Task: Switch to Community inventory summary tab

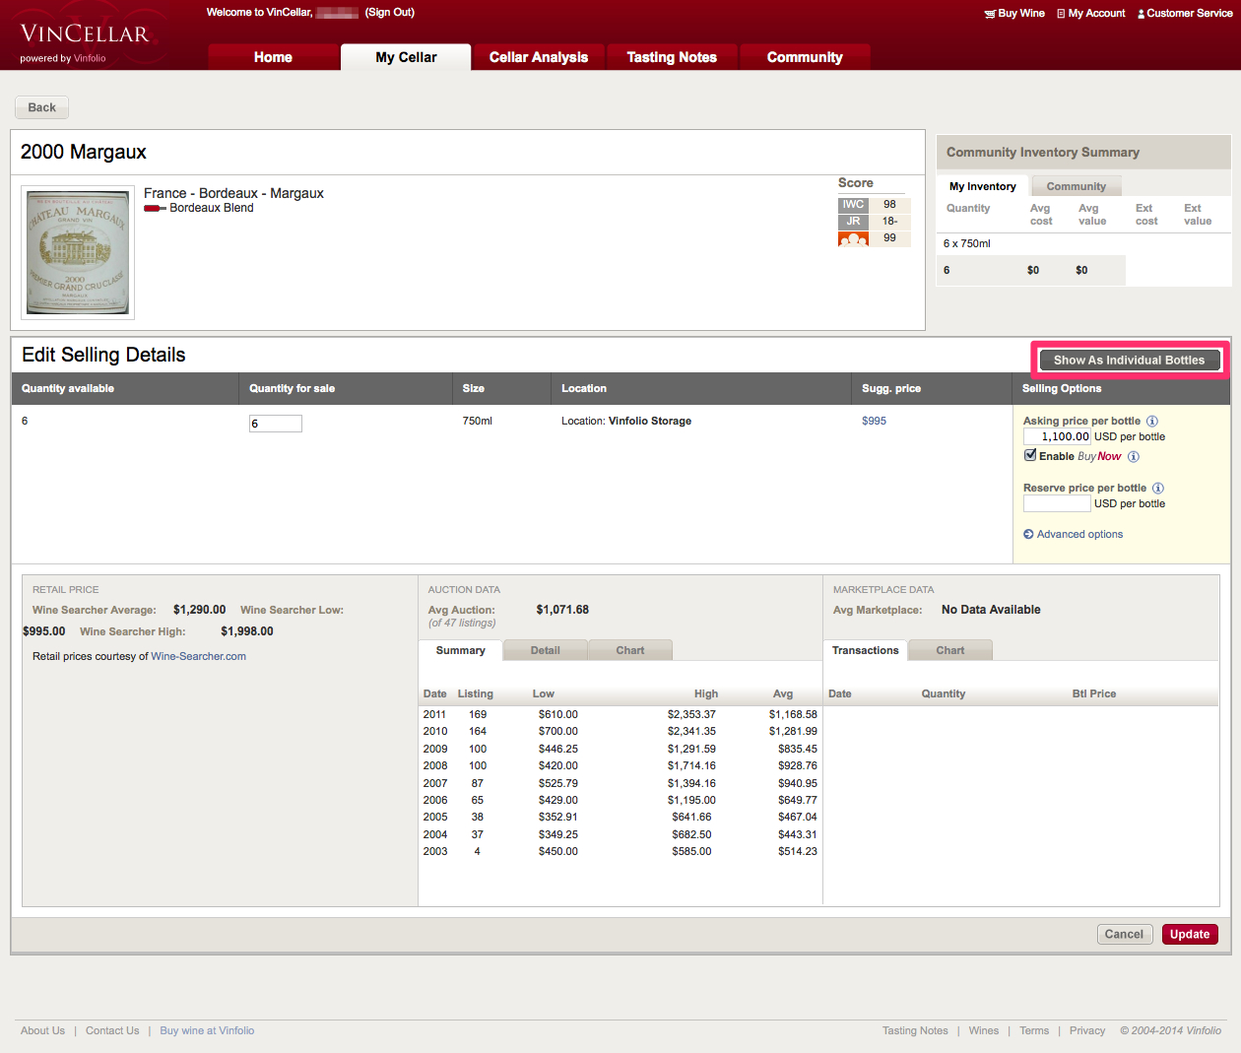Action: point(1076,186)
